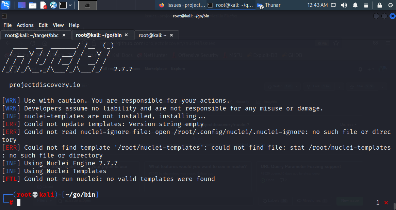Screen dimensions: 396x210
Task: Switch to Firefox Issues taskbar window
Action: 182,5
